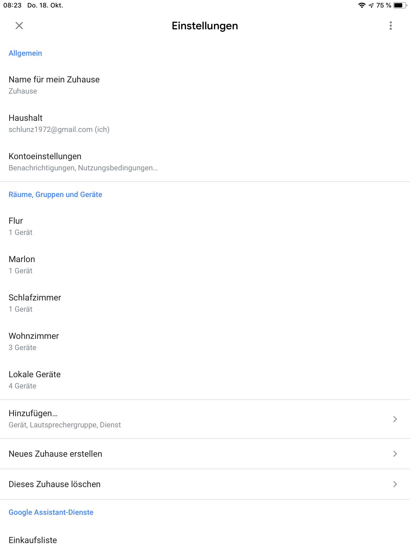The width and height of the screenshot is (410, 546).
Task: Tap the Wi-Fi status icon
Action: click(x=362, y=5)
